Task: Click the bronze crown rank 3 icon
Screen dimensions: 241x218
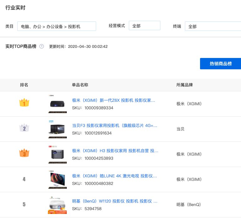Action: tap(24, 153)
